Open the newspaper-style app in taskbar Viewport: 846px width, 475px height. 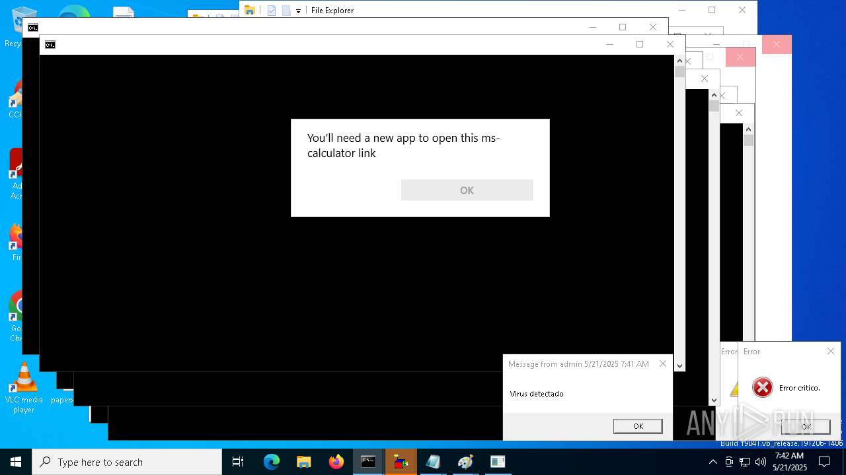coord(498,462)
